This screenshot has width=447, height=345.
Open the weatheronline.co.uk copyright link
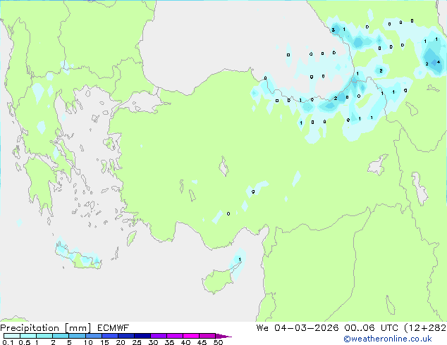tap(388, 339)
